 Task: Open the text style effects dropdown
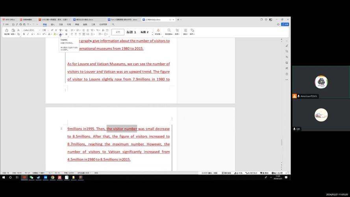tap(158, 32)
